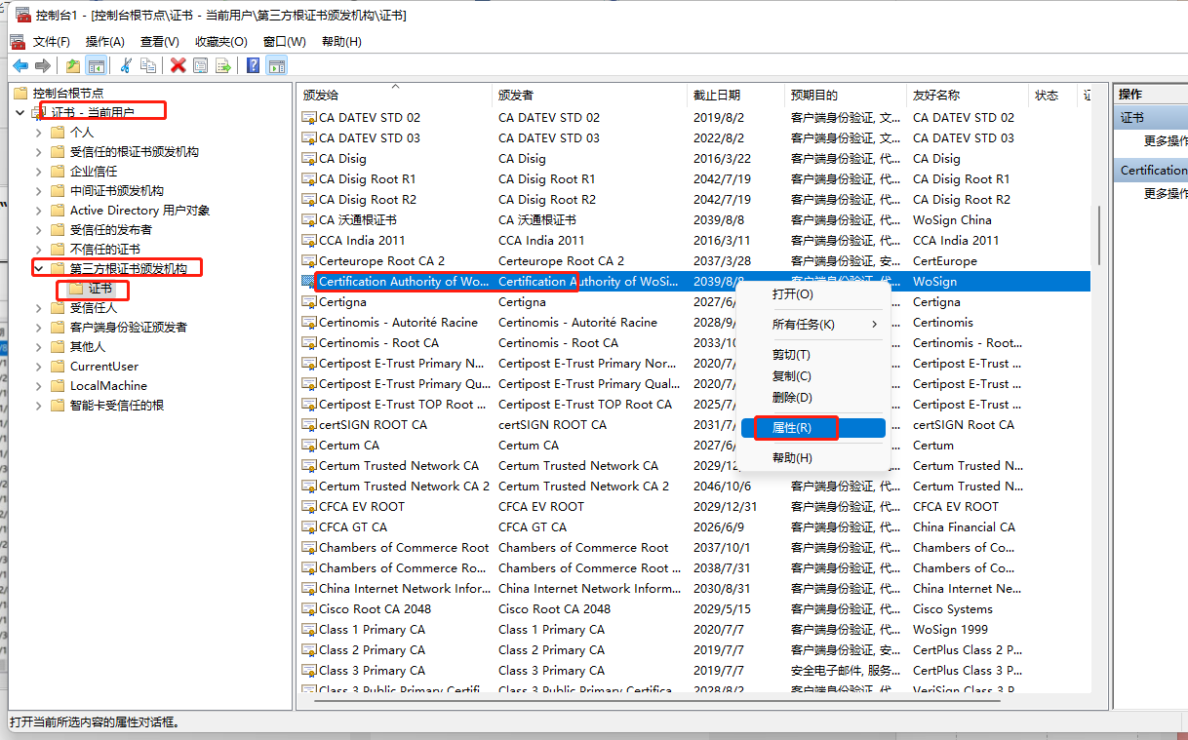Collapse the 第三方根证书颁发机构 node arrow
1188x740 pixels.
39,268
